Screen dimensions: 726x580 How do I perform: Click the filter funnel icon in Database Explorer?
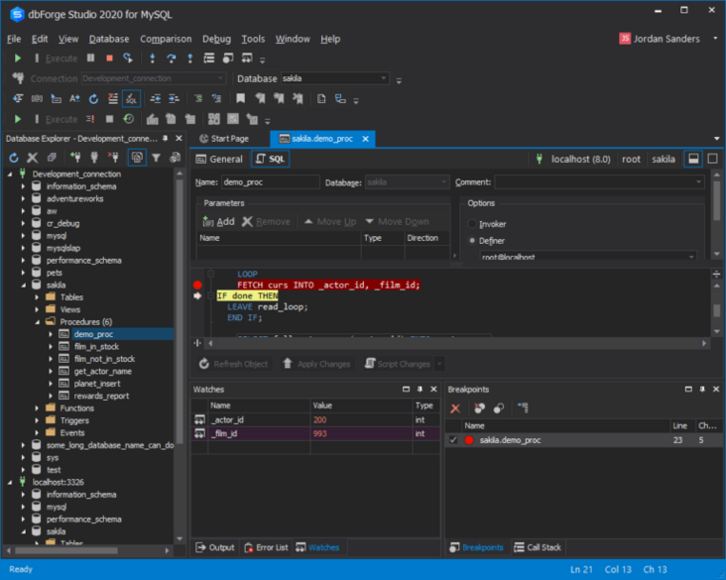(x=156, y=158)
